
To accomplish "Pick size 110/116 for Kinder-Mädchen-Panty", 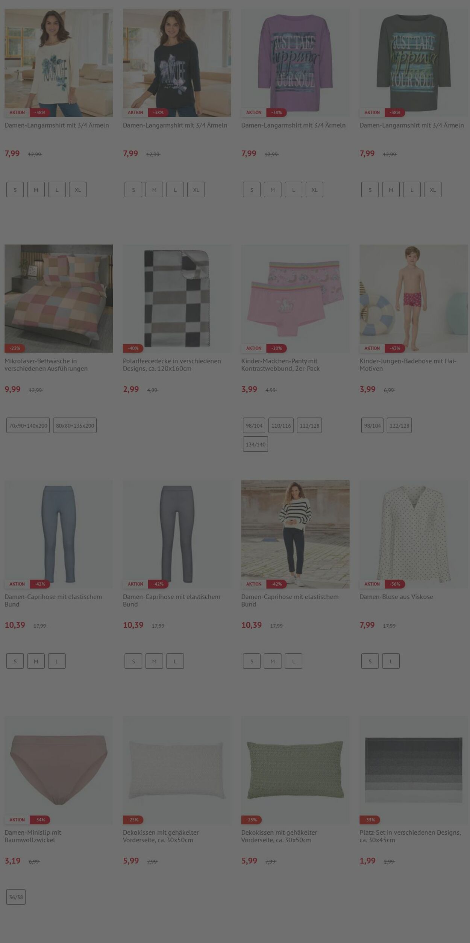I will 281,425.
